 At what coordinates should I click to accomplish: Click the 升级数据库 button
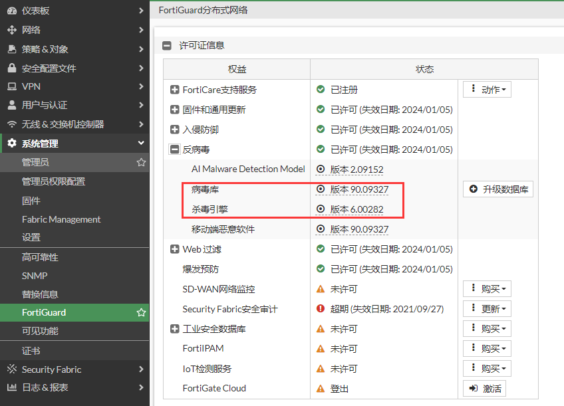click(x=498, y=189)
